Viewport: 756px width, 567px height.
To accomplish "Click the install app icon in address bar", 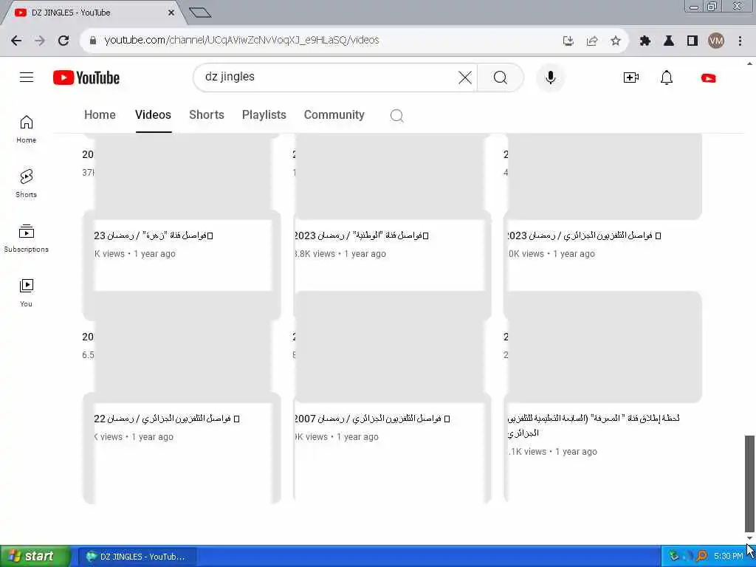I will [x=568, y=41].
